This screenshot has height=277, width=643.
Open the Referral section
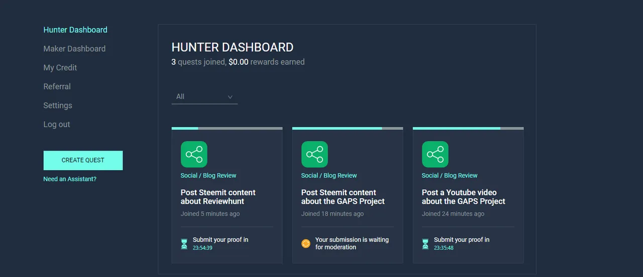[57, 86]
